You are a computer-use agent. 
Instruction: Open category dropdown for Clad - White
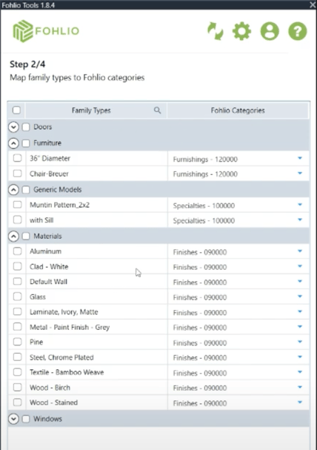coord(300,266)
